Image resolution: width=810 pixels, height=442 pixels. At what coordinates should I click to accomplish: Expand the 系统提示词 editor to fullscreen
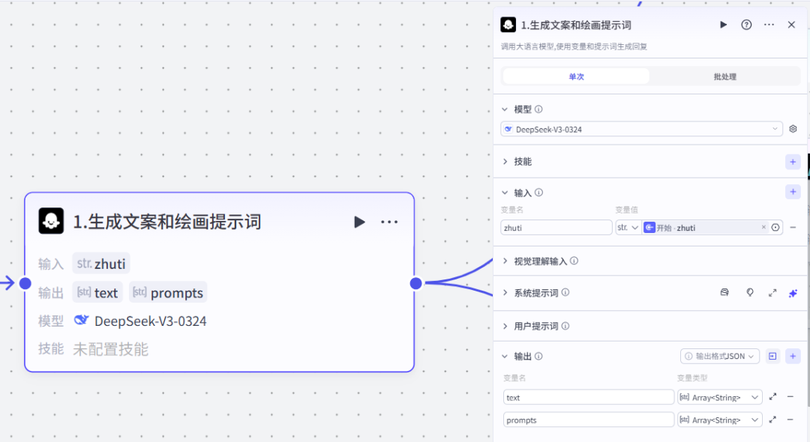(772, 293)
